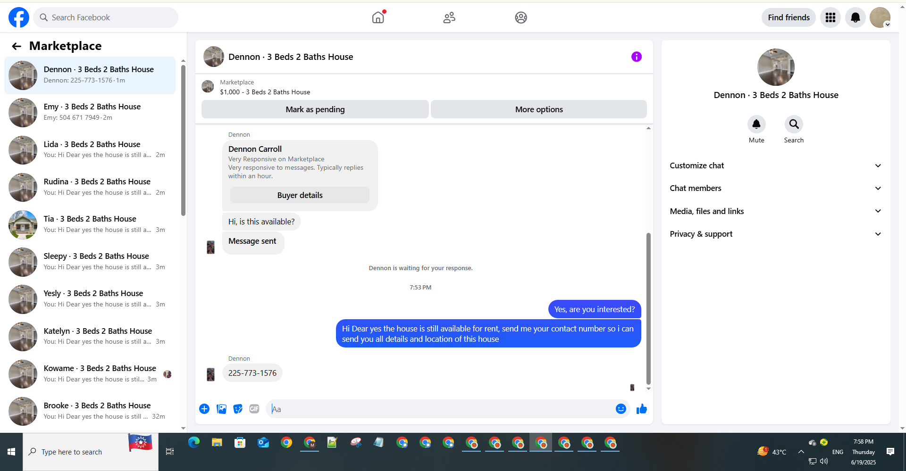Click Dennon's avatar beside phone number message
The height and width of the screenshot is (471, 906).
[x=210, y=374]
